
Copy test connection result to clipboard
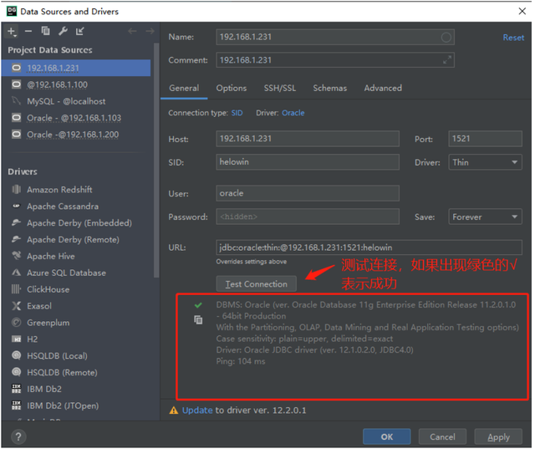tap(198, 320)
